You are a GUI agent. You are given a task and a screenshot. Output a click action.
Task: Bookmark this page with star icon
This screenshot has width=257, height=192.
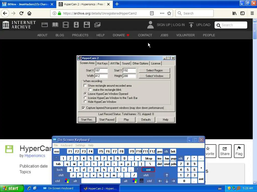[x=169, y=13]
